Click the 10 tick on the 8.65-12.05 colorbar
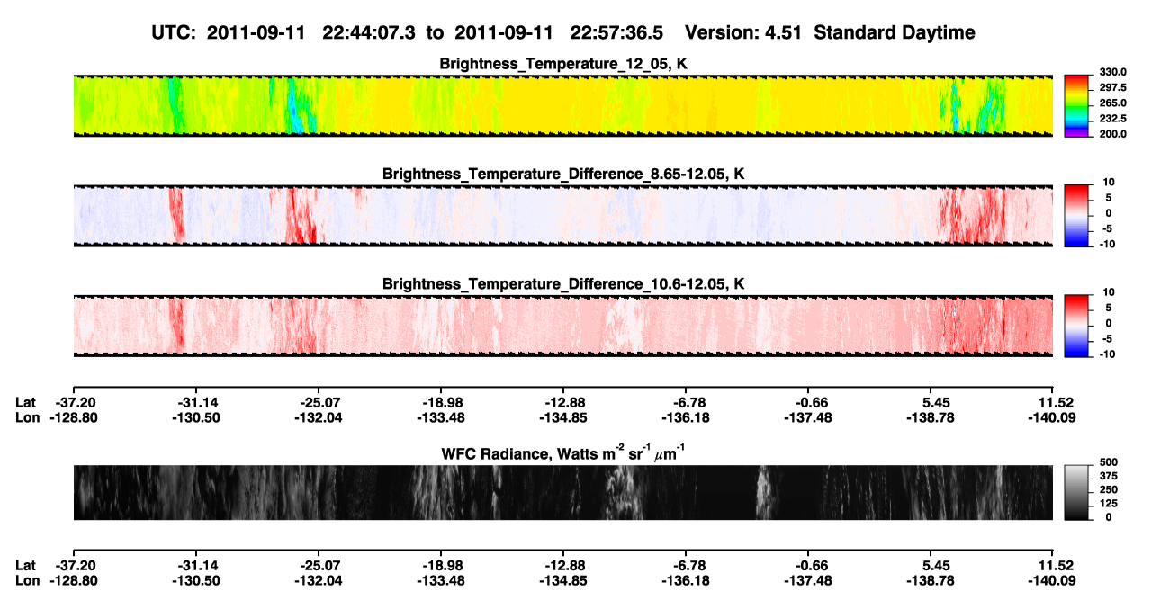The image size is (1170, 600). pyautogui.click(x=1110, y=182)
